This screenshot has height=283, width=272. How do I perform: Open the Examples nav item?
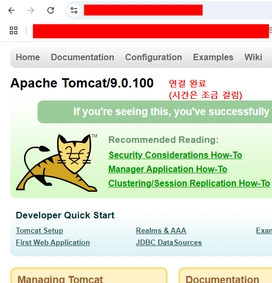pos(213,58)
